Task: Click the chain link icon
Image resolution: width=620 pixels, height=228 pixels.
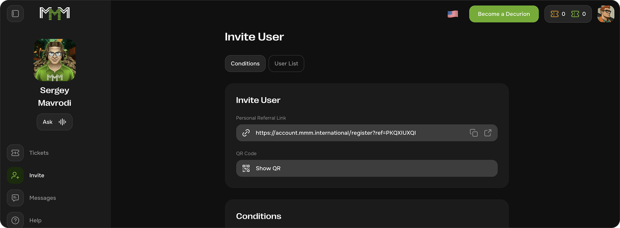Action: coord(246,133)
